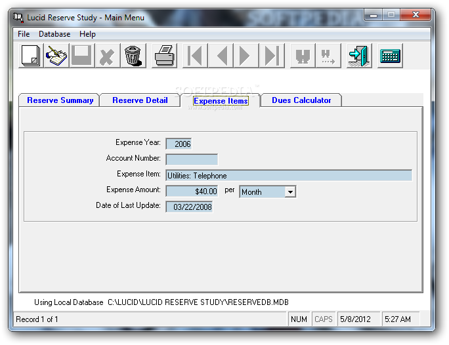Expand the per Month period dropdown arrow
Viewport: 449px width, 345px height.
point(290,192)
